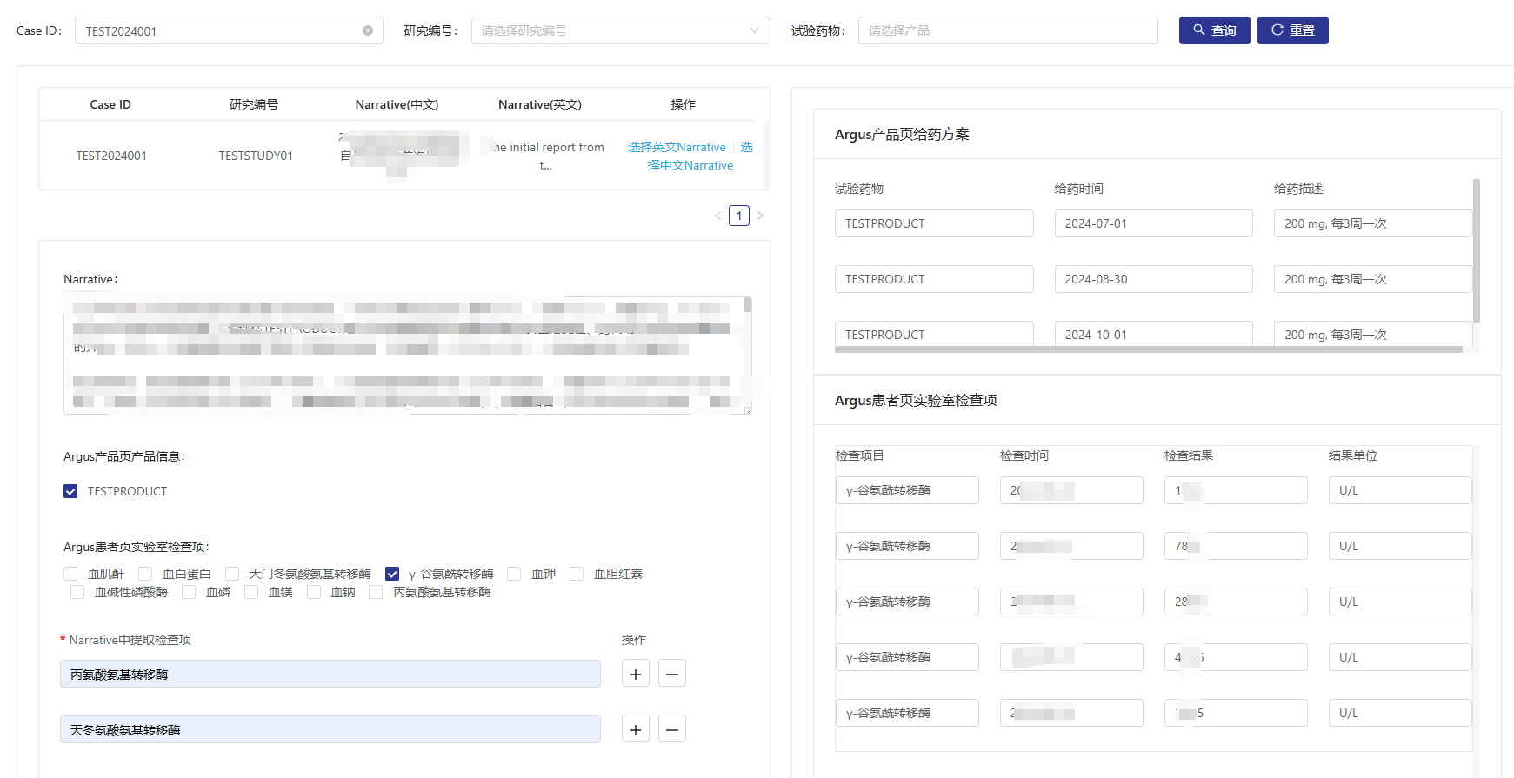
Task: Check the 天门冬氨酸氨基转移酶 checkbox
Action: point(232,574)
